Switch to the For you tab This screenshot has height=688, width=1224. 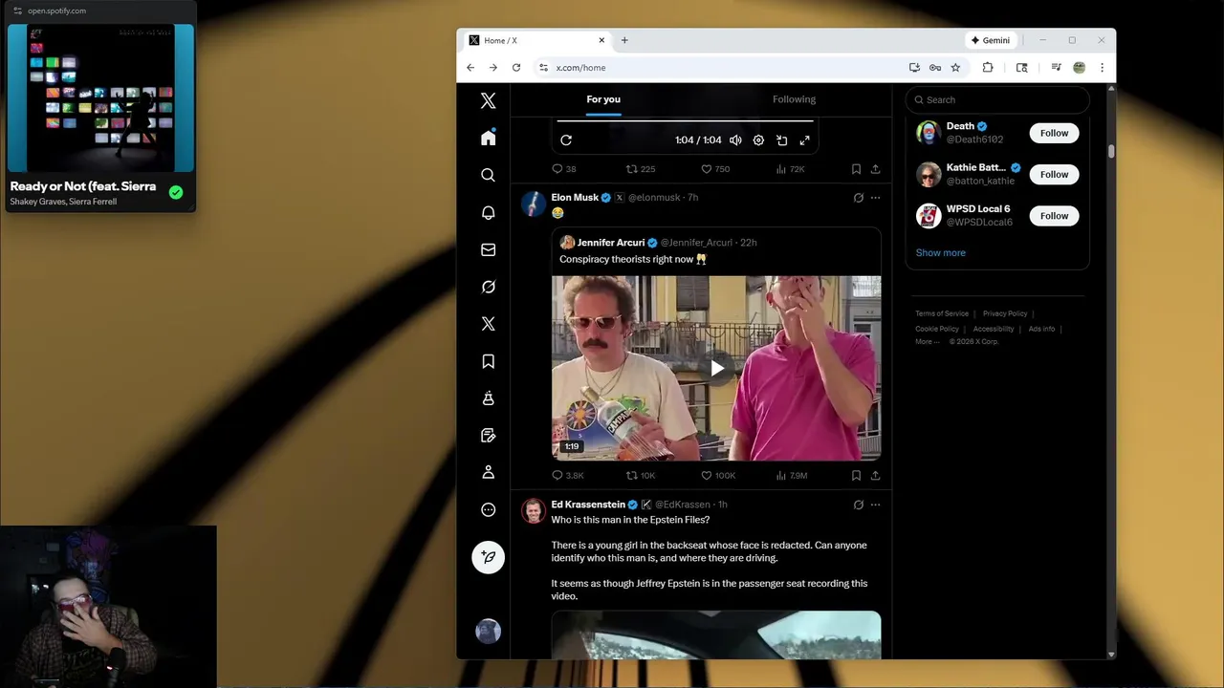603,99
